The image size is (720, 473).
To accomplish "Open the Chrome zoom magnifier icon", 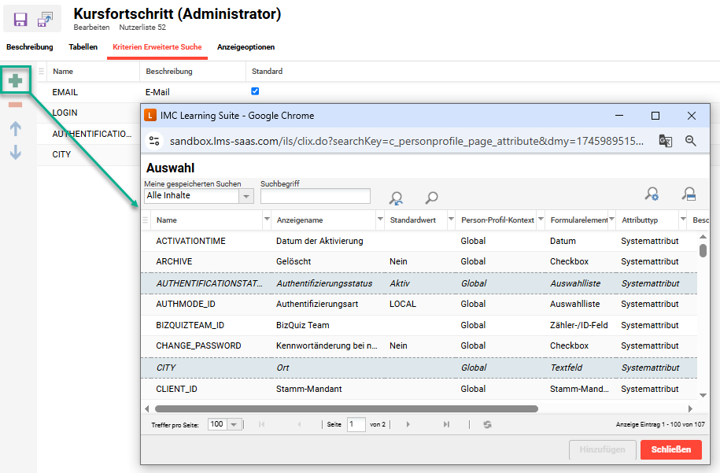I will point(691,141).
